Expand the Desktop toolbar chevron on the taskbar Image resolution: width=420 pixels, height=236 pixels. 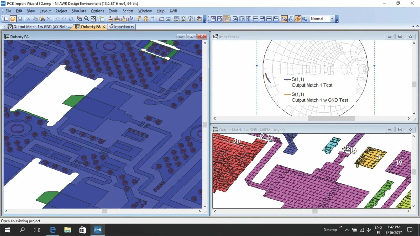tap(340, 227)
